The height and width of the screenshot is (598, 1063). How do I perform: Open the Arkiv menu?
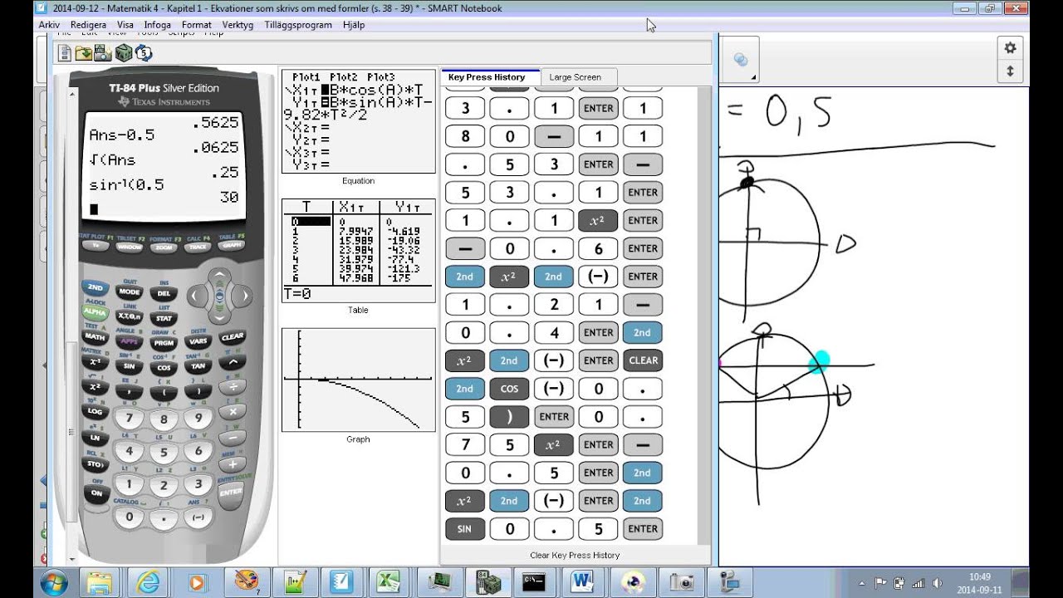[x=49, y=25]
